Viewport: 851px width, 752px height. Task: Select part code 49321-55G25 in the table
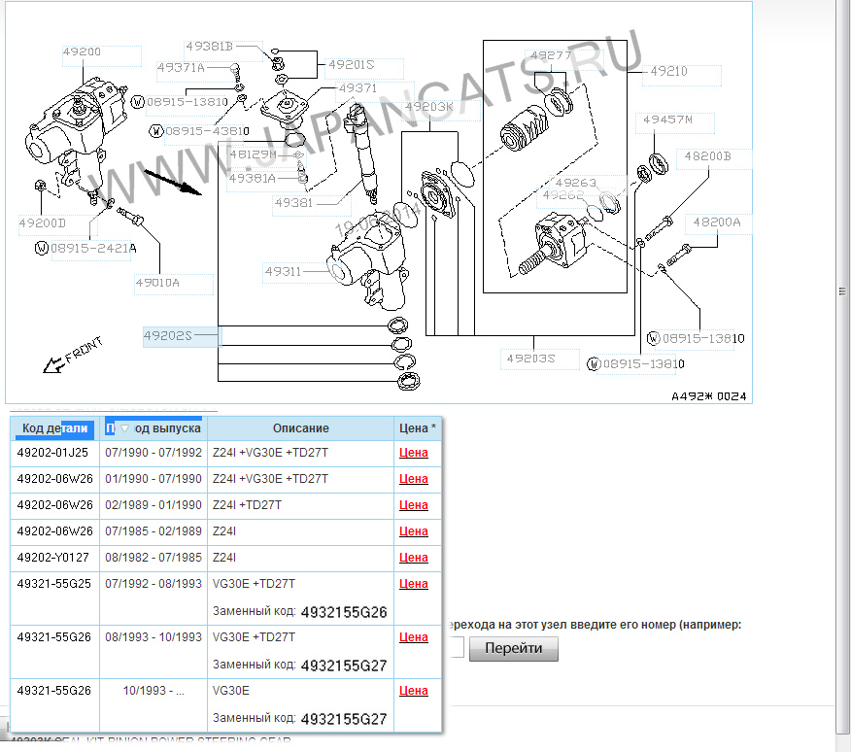(53, 584)
